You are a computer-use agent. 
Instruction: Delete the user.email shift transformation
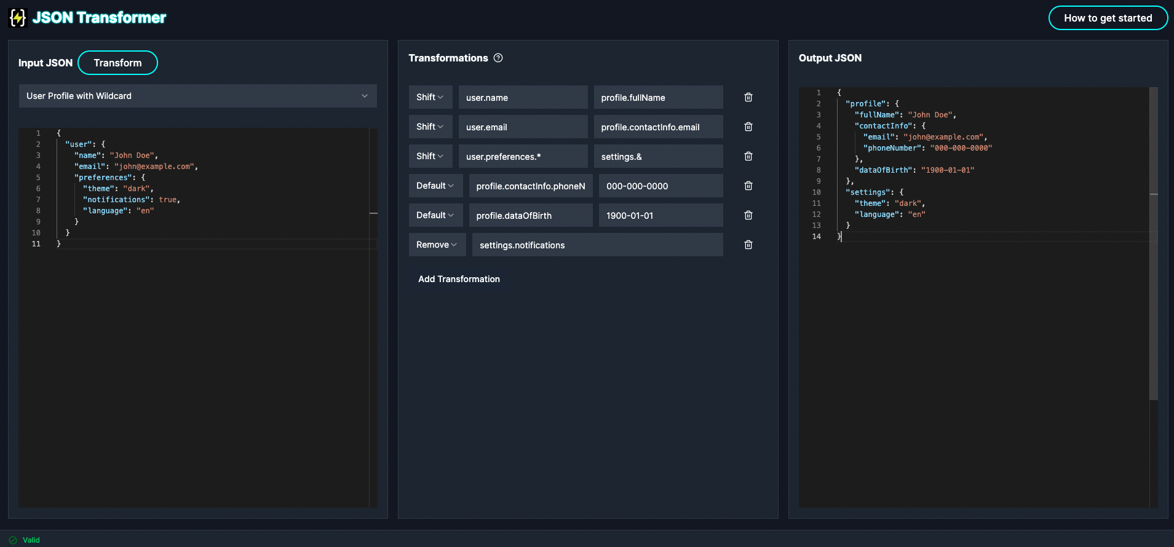[x=748, y=127]
